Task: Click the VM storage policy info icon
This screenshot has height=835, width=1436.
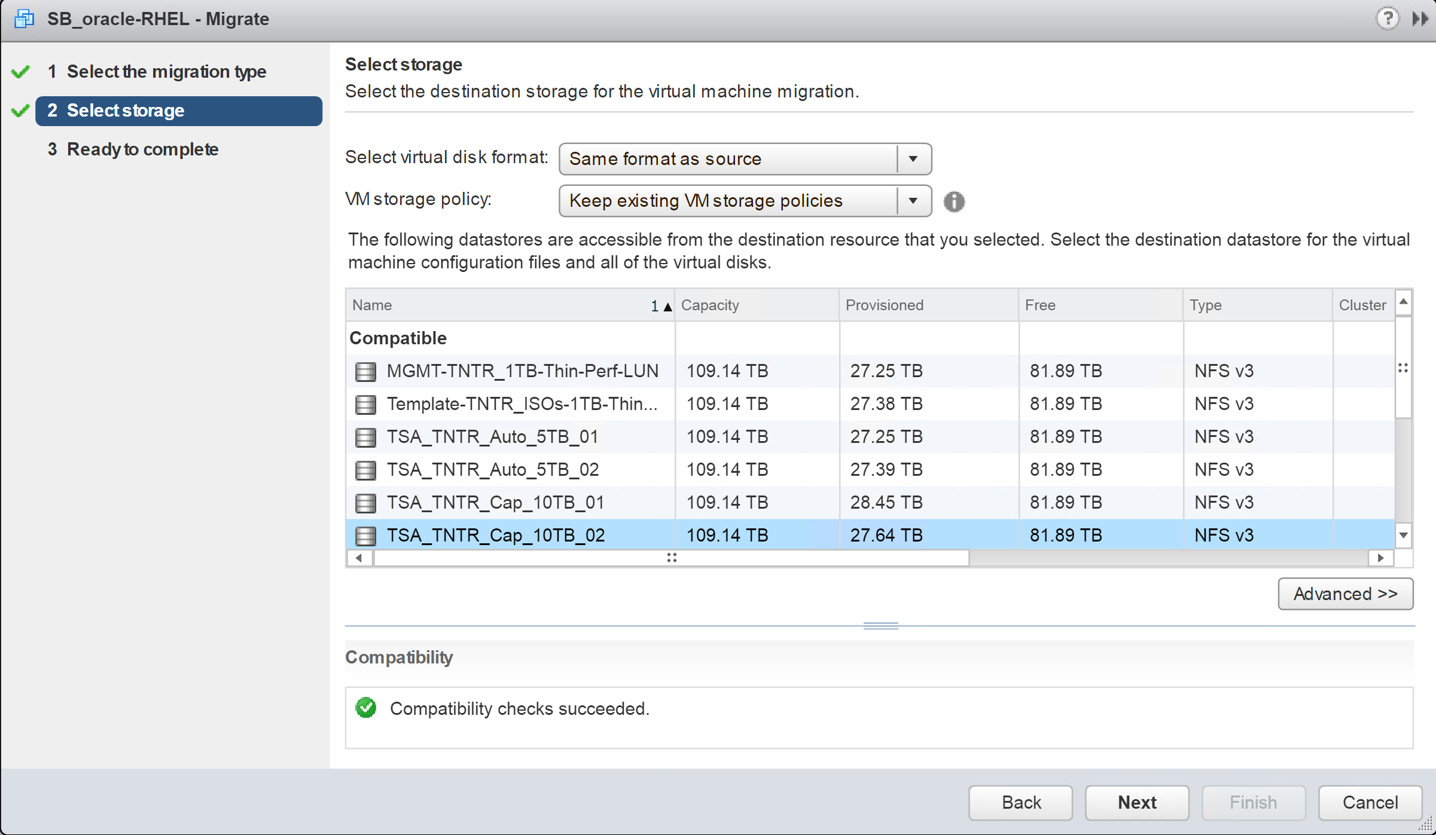Action: (954, 201)
